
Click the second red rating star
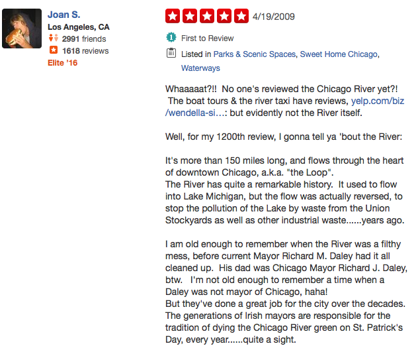coord(190,16)
